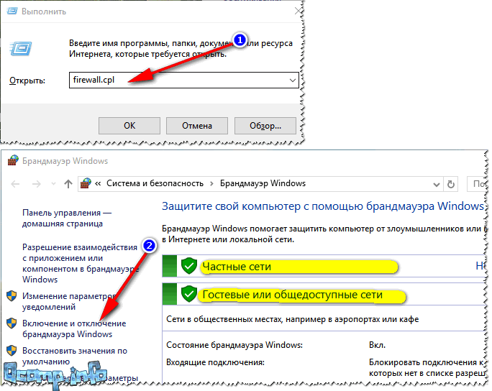Click the heading Защитите свой компьютер

point(323,206)
